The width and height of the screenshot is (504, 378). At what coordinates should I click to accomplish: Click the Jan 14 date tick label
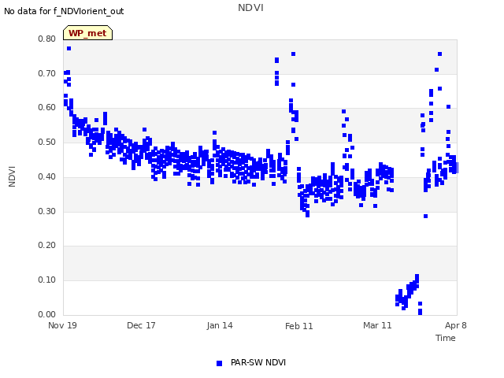point(220,325)
